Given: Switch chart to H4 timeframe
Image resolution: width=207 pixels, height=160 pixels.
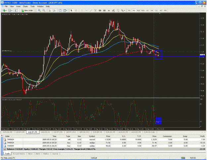Looking at the screenshot, I should [152, 10].
